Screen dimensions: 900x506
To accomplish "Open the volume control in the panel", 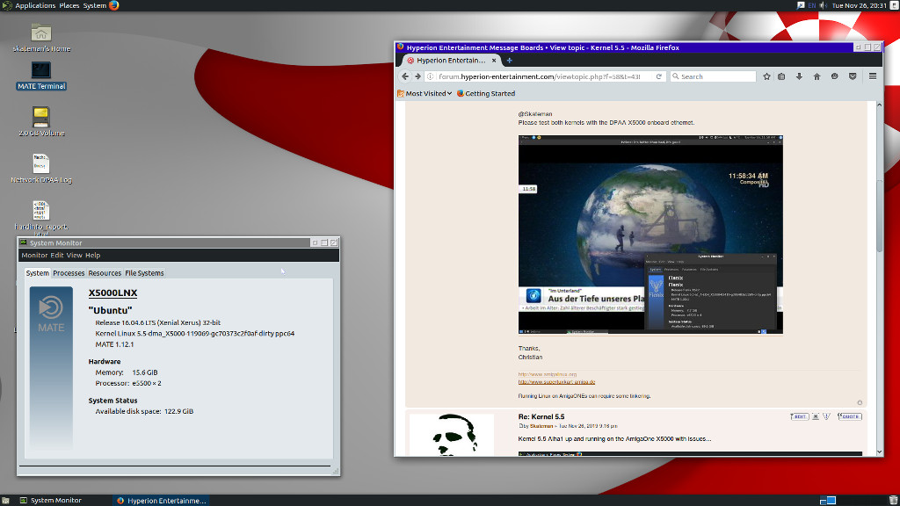I will click(823, 5).
